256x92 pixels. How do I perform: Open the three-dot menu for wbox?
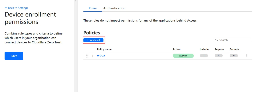click(247, 56)
